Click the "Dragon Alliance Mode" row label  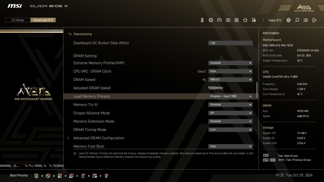pyautogui.click(x=91, y=113)
